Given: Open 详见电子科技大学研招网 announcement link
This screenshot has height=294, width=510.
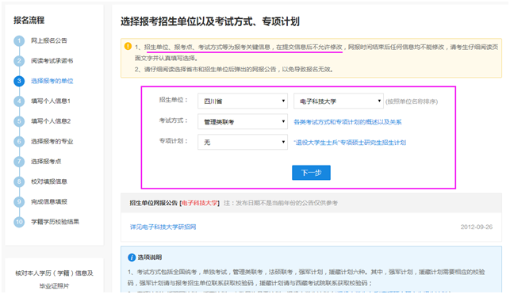Looking at the screenshot, I should click(x=163, y=227).
